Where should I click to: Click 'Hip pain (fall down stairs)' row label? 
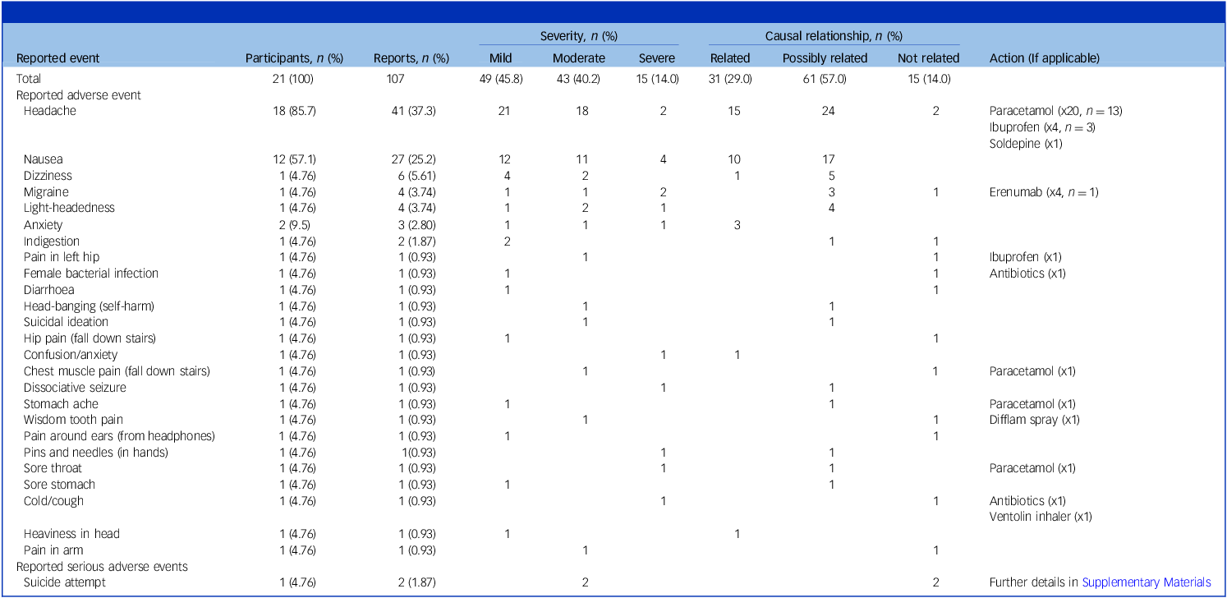91,338
